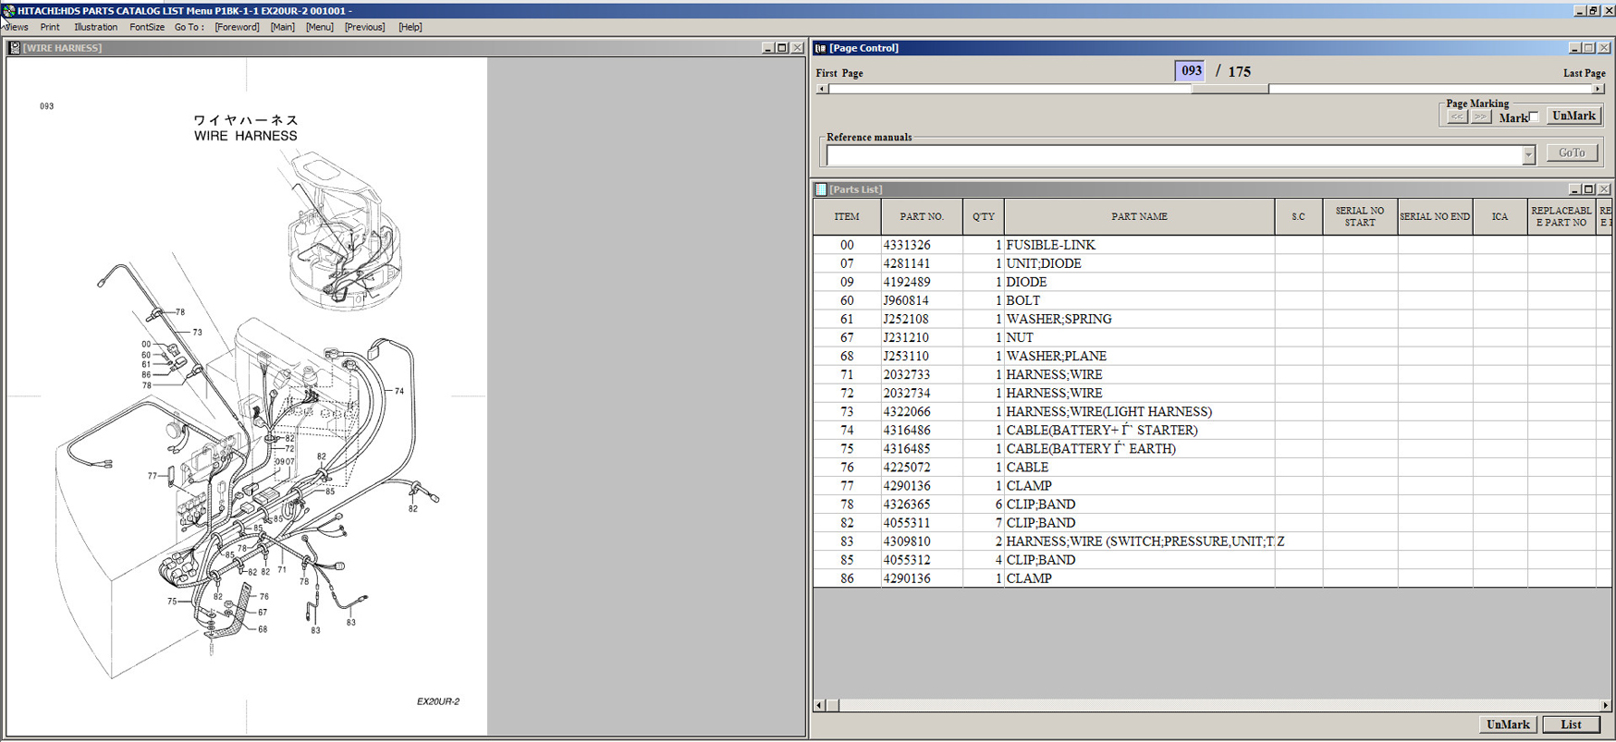The image size is (1616, 742).
Task: Click the List button at bottom right
Action: click(1571, 724)
